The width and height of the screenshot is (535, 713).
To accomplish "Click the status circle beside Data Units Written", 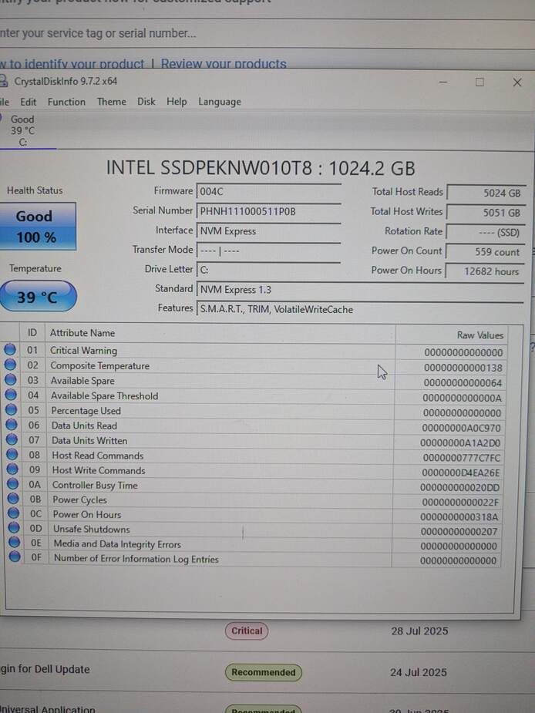I will [x=12, y=440].
